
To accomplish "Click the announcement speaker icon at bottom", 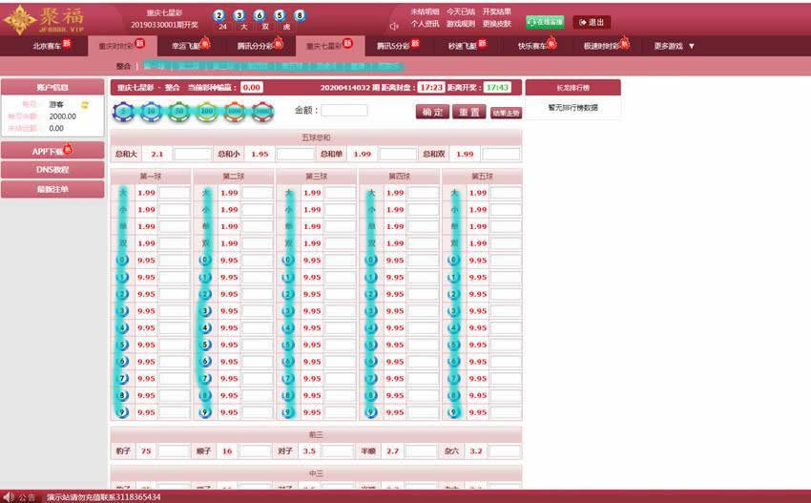I will click(9, 496).
